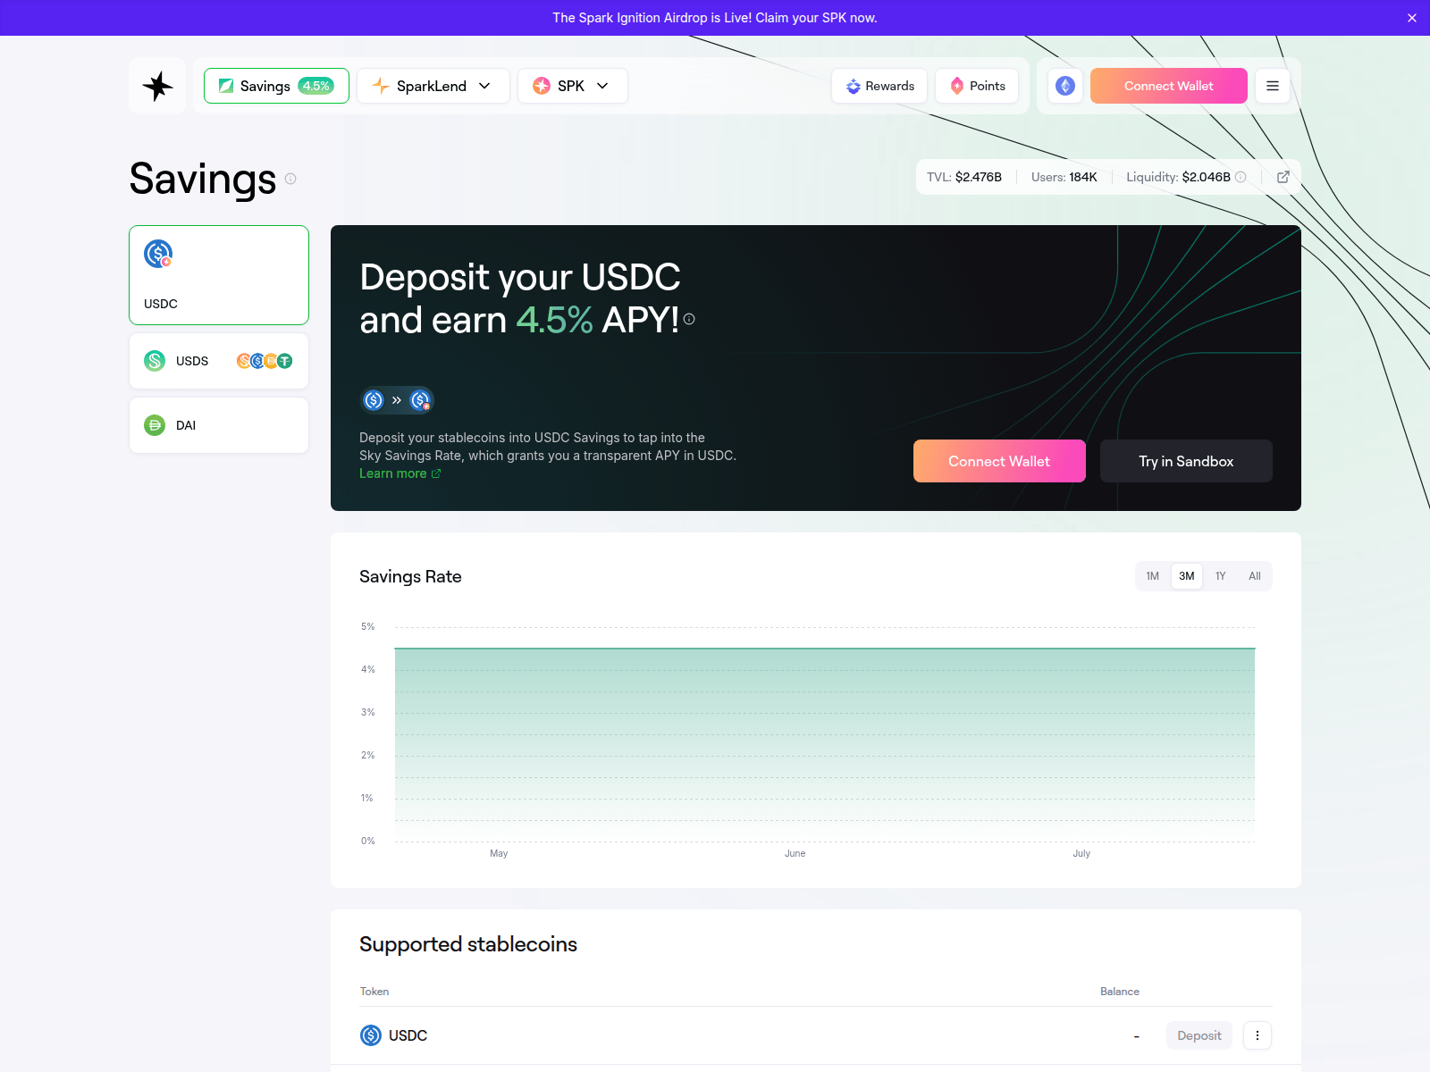Screen dimensions: 1430x1072
Task: Click the Savings Rate chart area
Action: tap(824, 744)
